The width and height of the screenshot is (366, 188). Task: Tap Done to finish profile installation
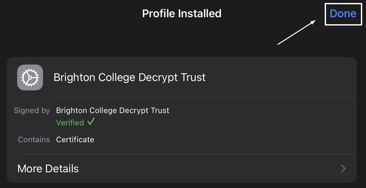coord(343,14)
